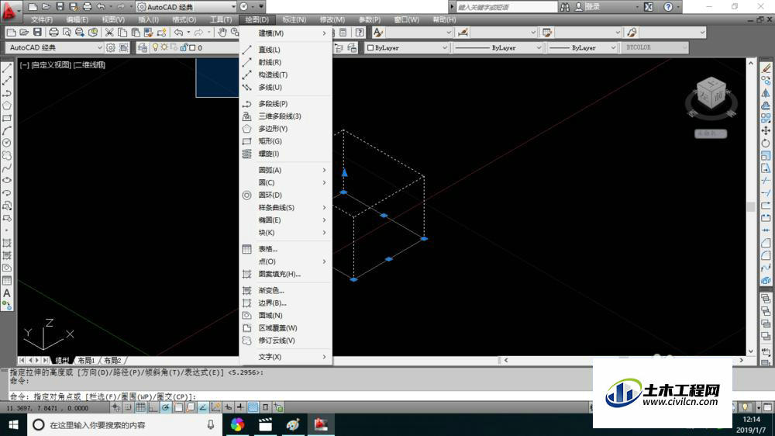The width and height of the screenshot is (775, 436).
Task: Toggle layer freeze sun icon
Action: pos(164,47)
